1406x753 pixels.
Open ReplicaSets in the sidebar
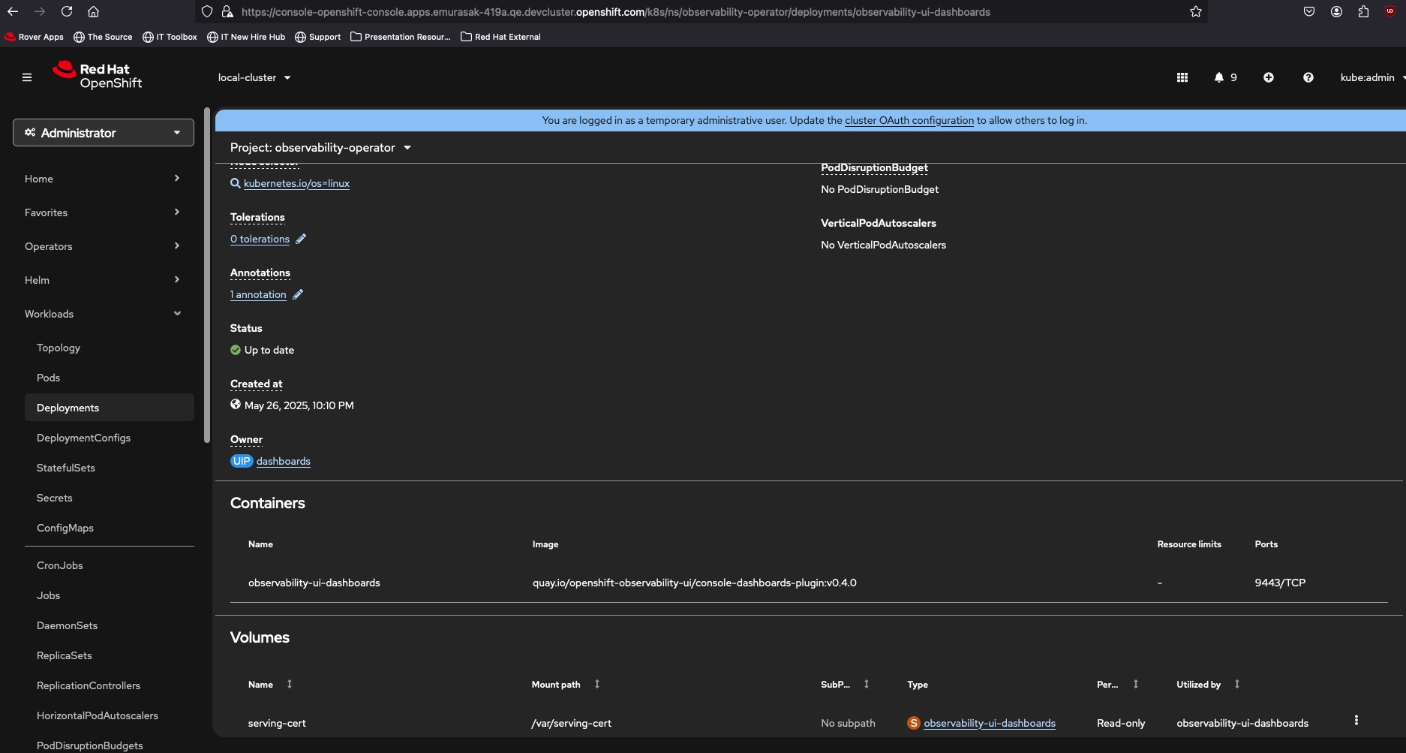65,655
